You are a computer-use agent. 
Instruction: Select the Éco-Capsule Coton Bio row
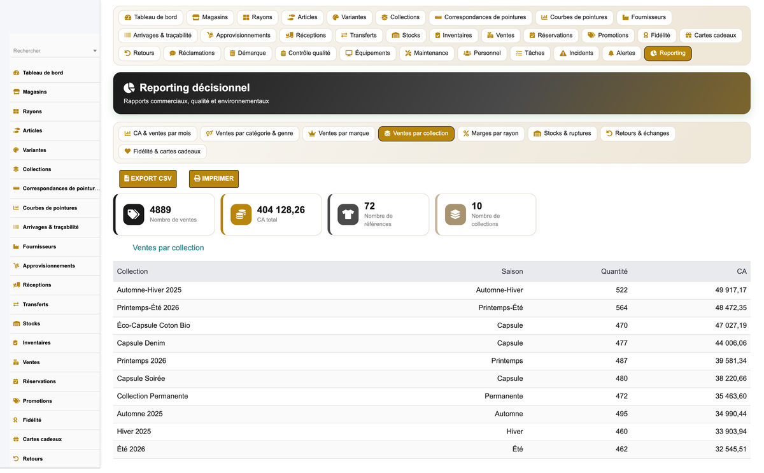point(432,326)
